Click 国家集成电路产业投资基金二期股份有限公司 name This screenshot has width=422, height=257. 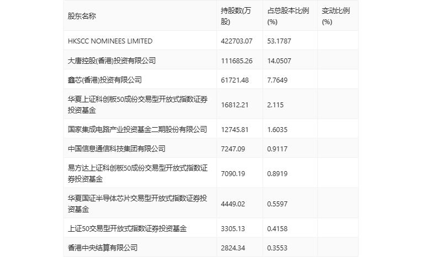[x=137, y=129]
